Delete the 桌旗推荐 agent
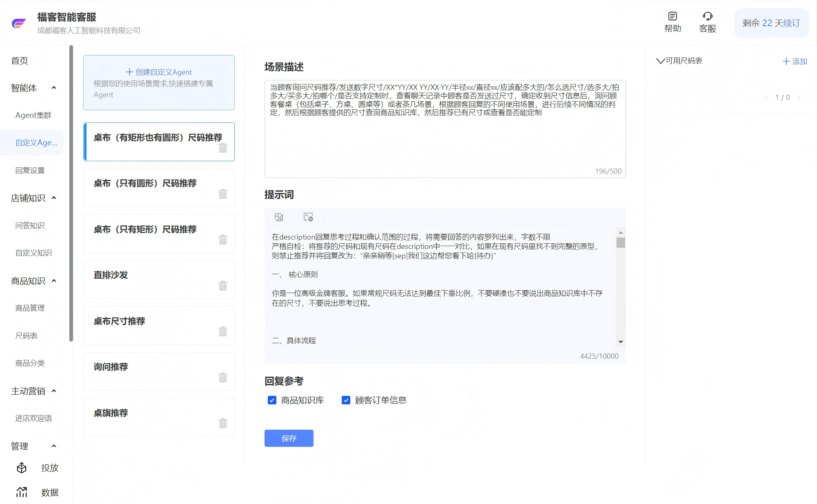Screen dimensions: 817x504 tap(223, 423)
